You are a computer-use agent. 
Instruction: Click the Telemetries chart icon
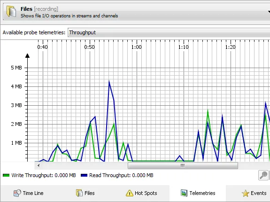[184, 193]
